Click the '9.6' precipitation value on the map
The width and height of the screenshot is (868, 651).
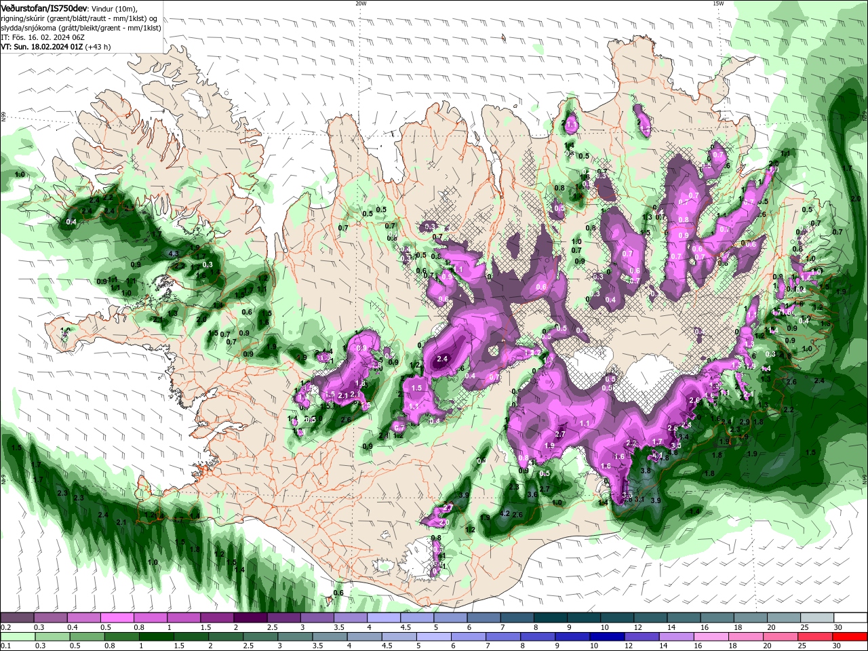[x=443, y=299]
